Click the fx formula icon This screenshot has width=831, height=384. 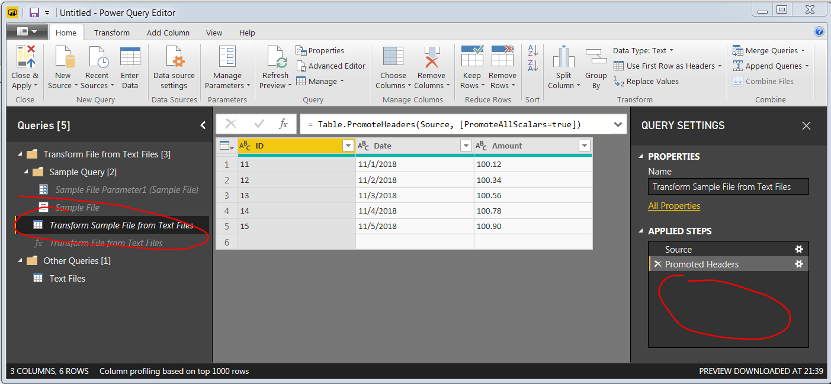(284, 124)
